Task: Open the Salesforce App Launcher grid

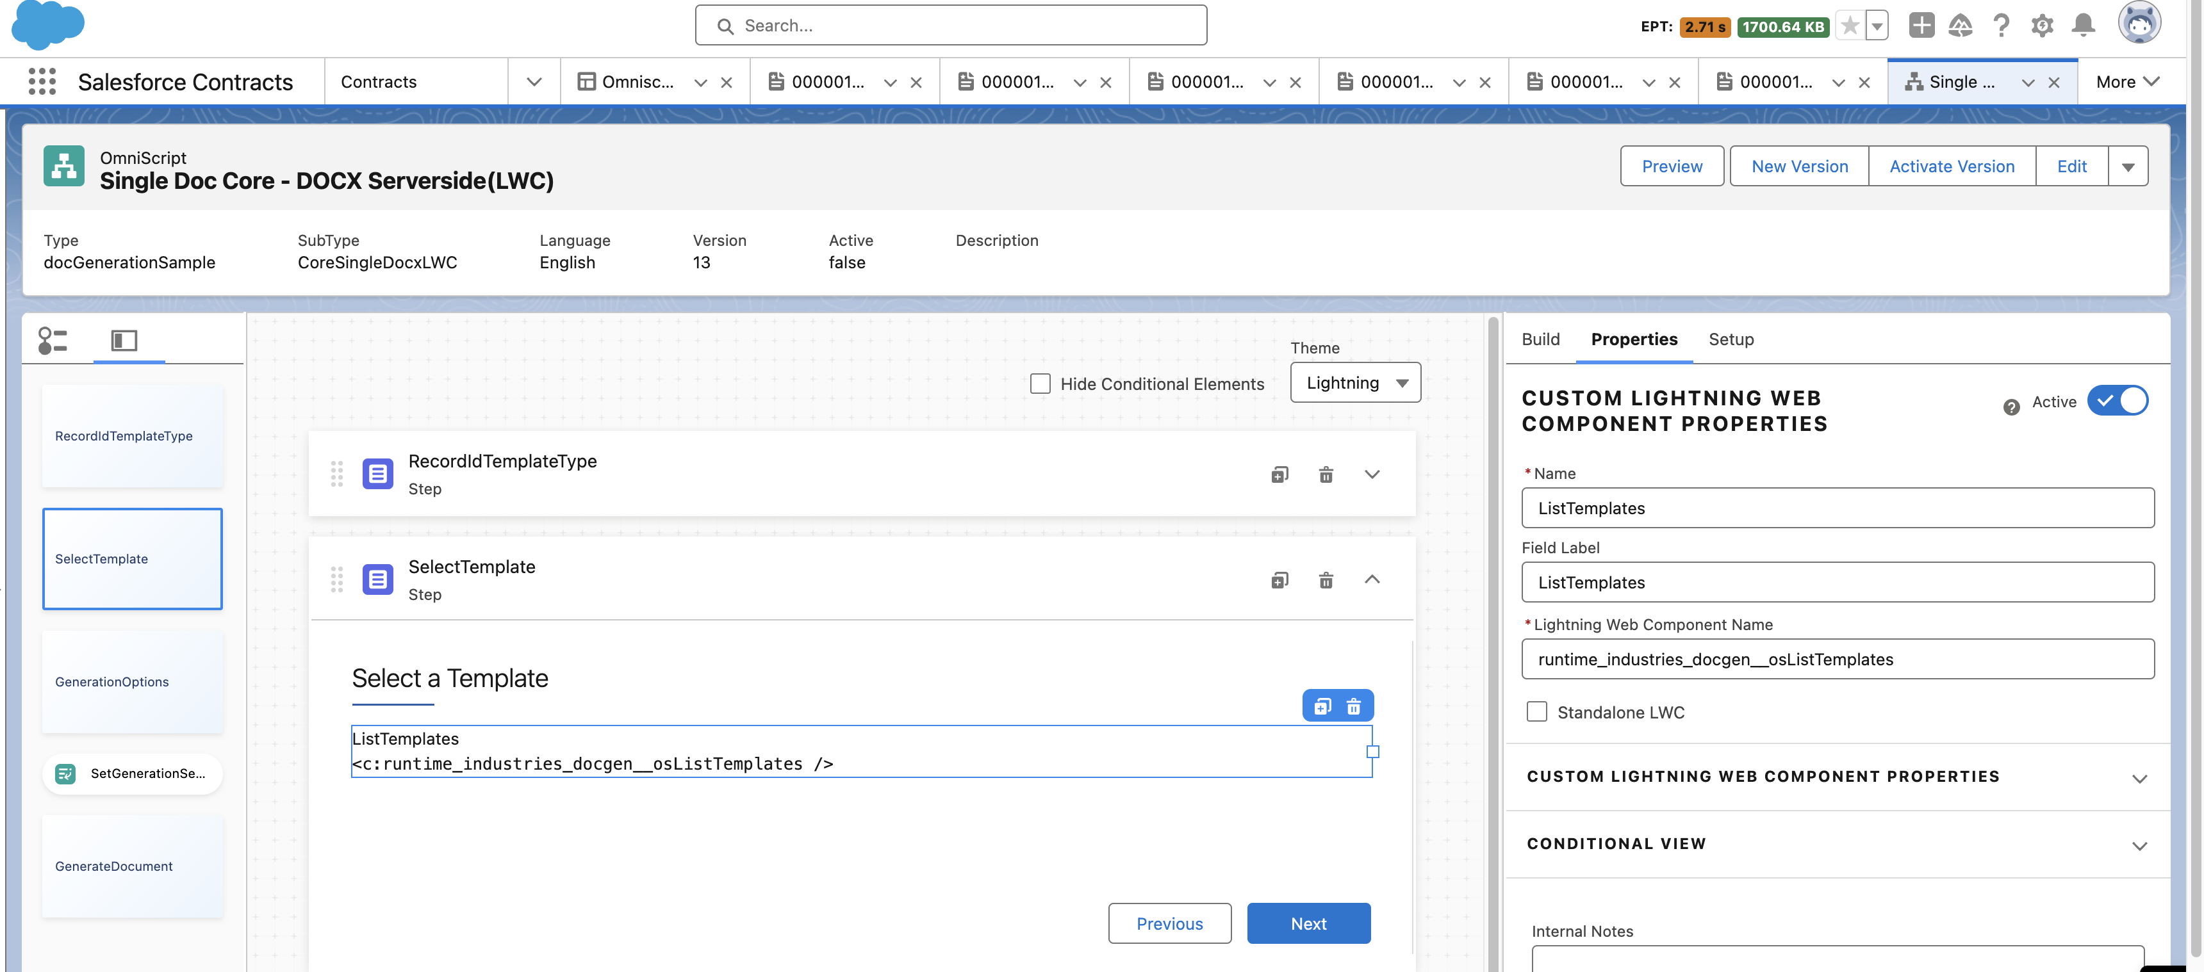Action: [x=40, y=81]
